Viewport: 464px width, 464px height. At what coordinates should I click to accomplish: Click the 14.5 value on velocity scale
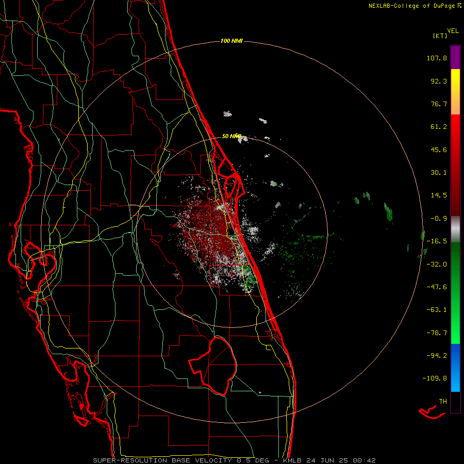(439, 195)
